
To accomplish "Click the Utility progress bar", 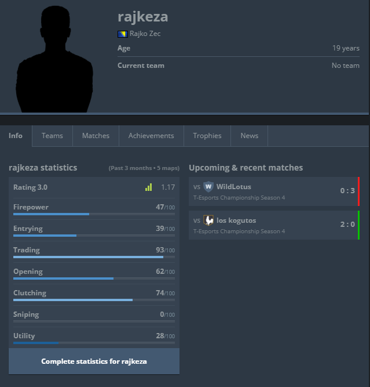I will [x=94, y=343].
